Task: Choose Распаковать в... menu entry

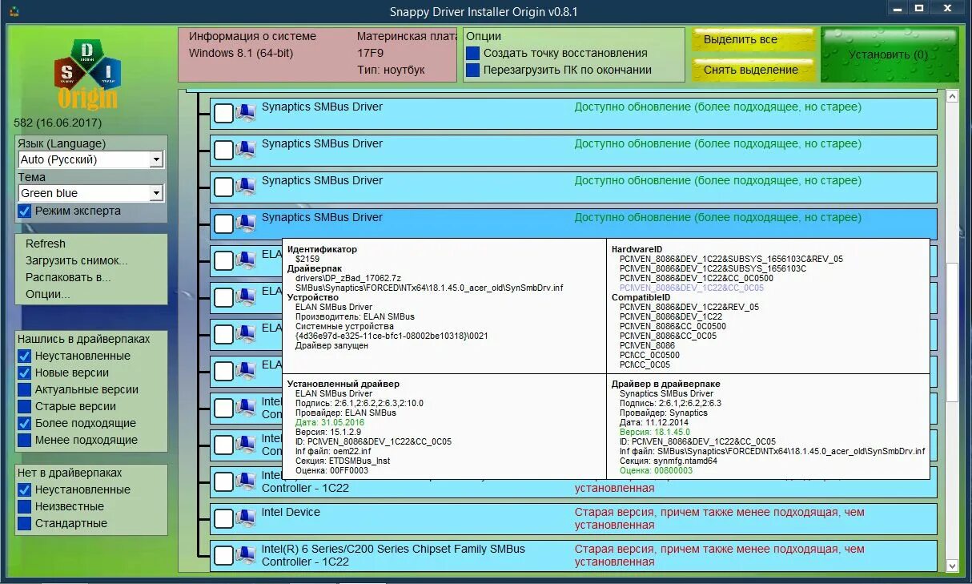Action: click(x=68, y=277)
